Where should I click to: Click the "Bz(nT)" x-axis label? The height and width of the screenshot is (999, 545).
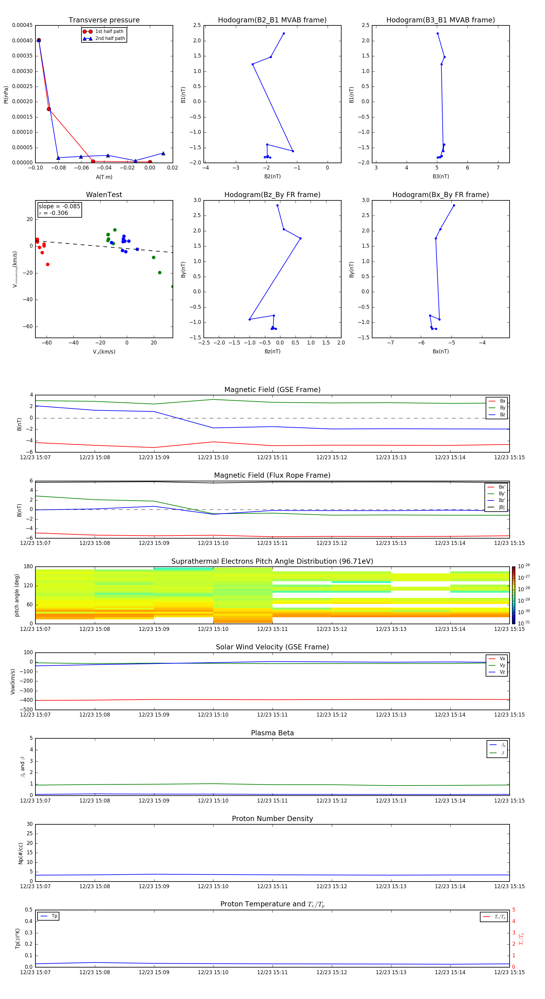[272, 351]
